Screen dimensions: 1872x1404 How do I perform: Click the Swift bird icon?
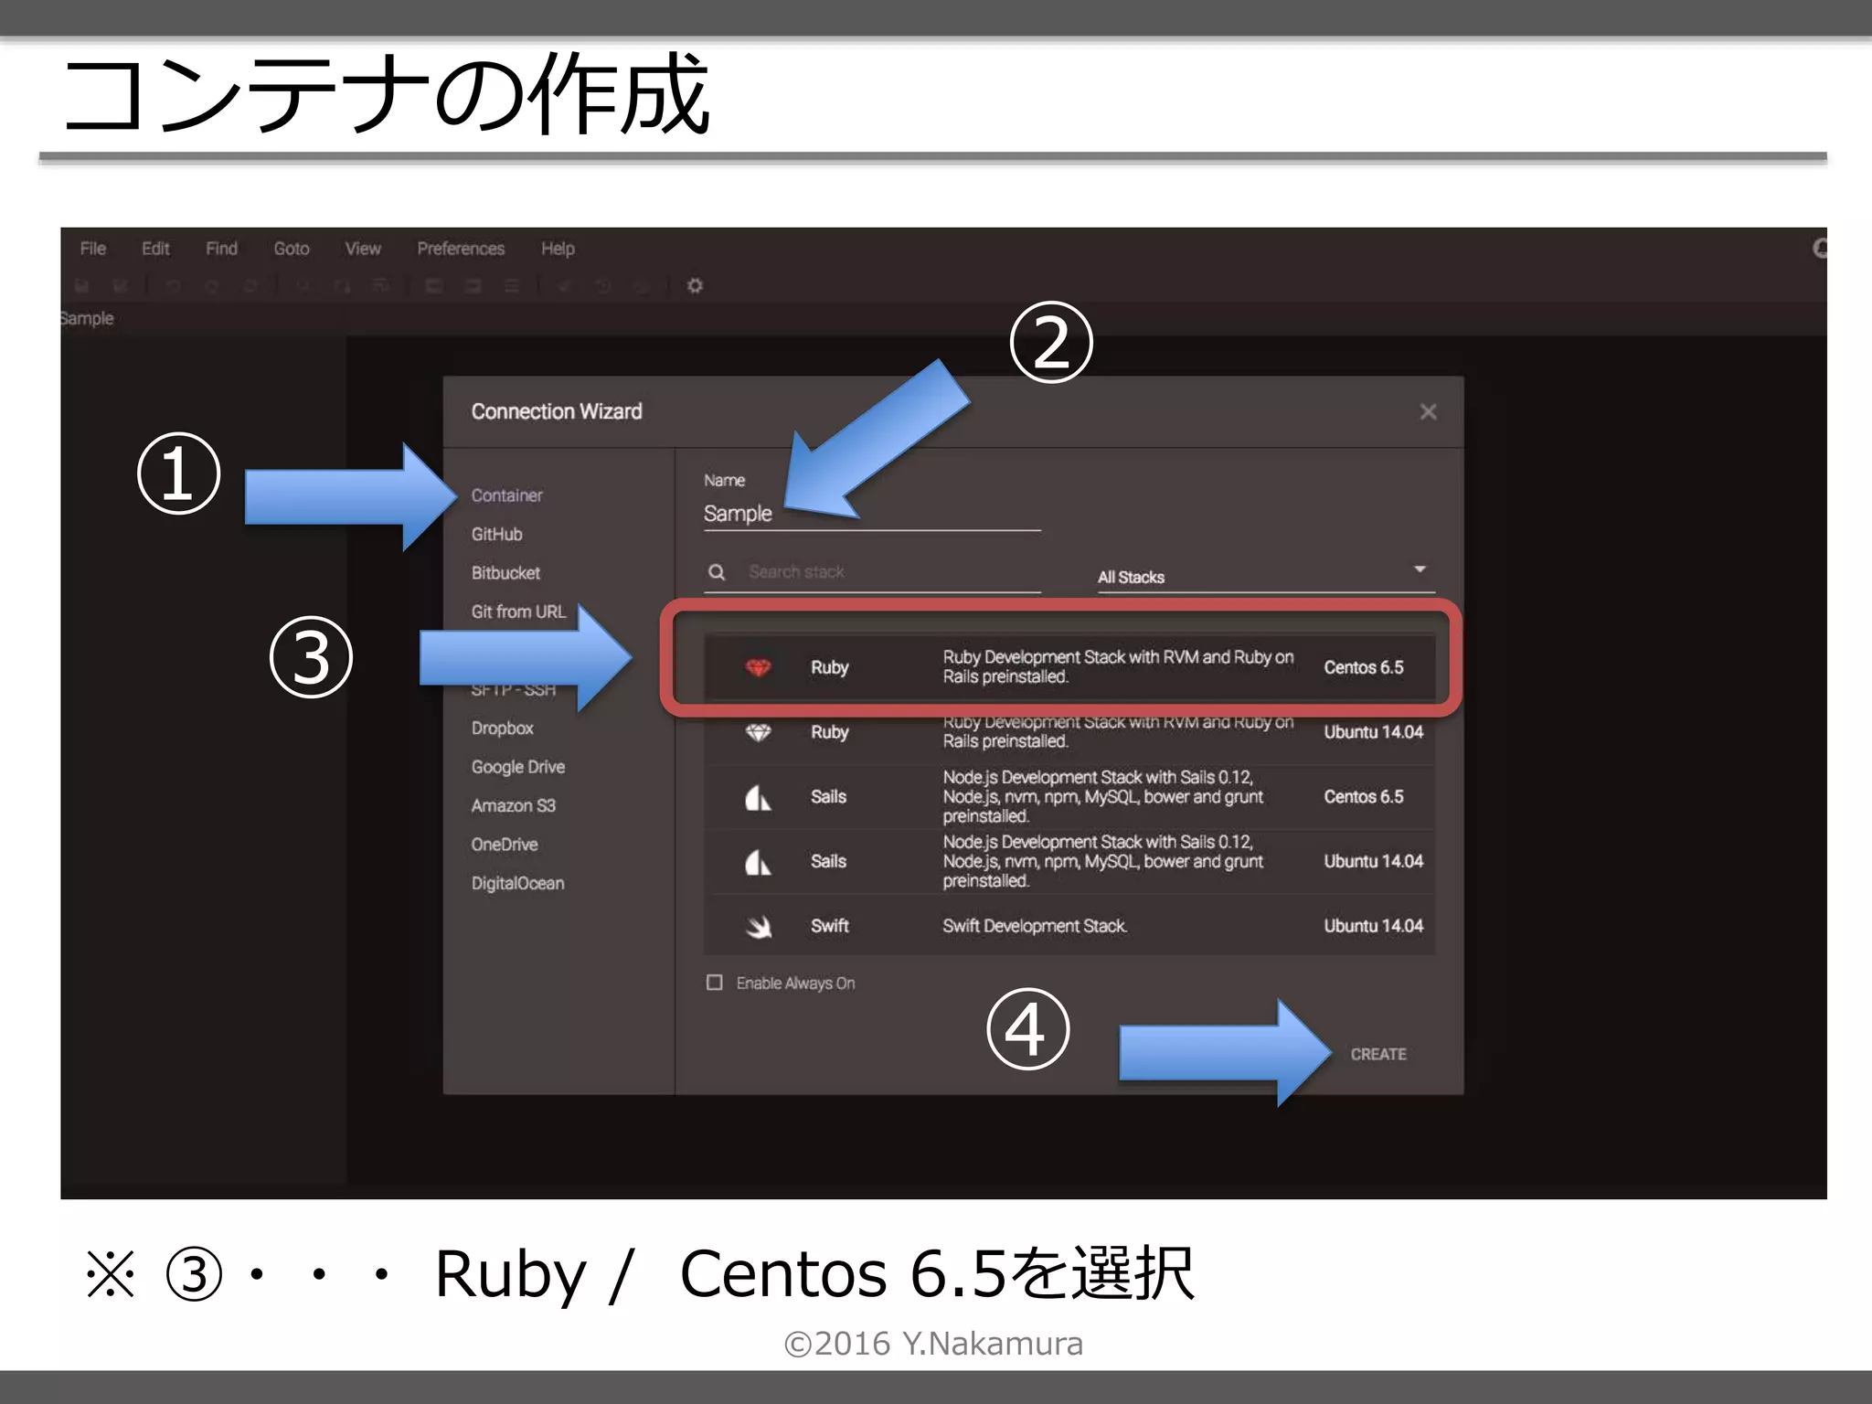[x=758, y=926]
